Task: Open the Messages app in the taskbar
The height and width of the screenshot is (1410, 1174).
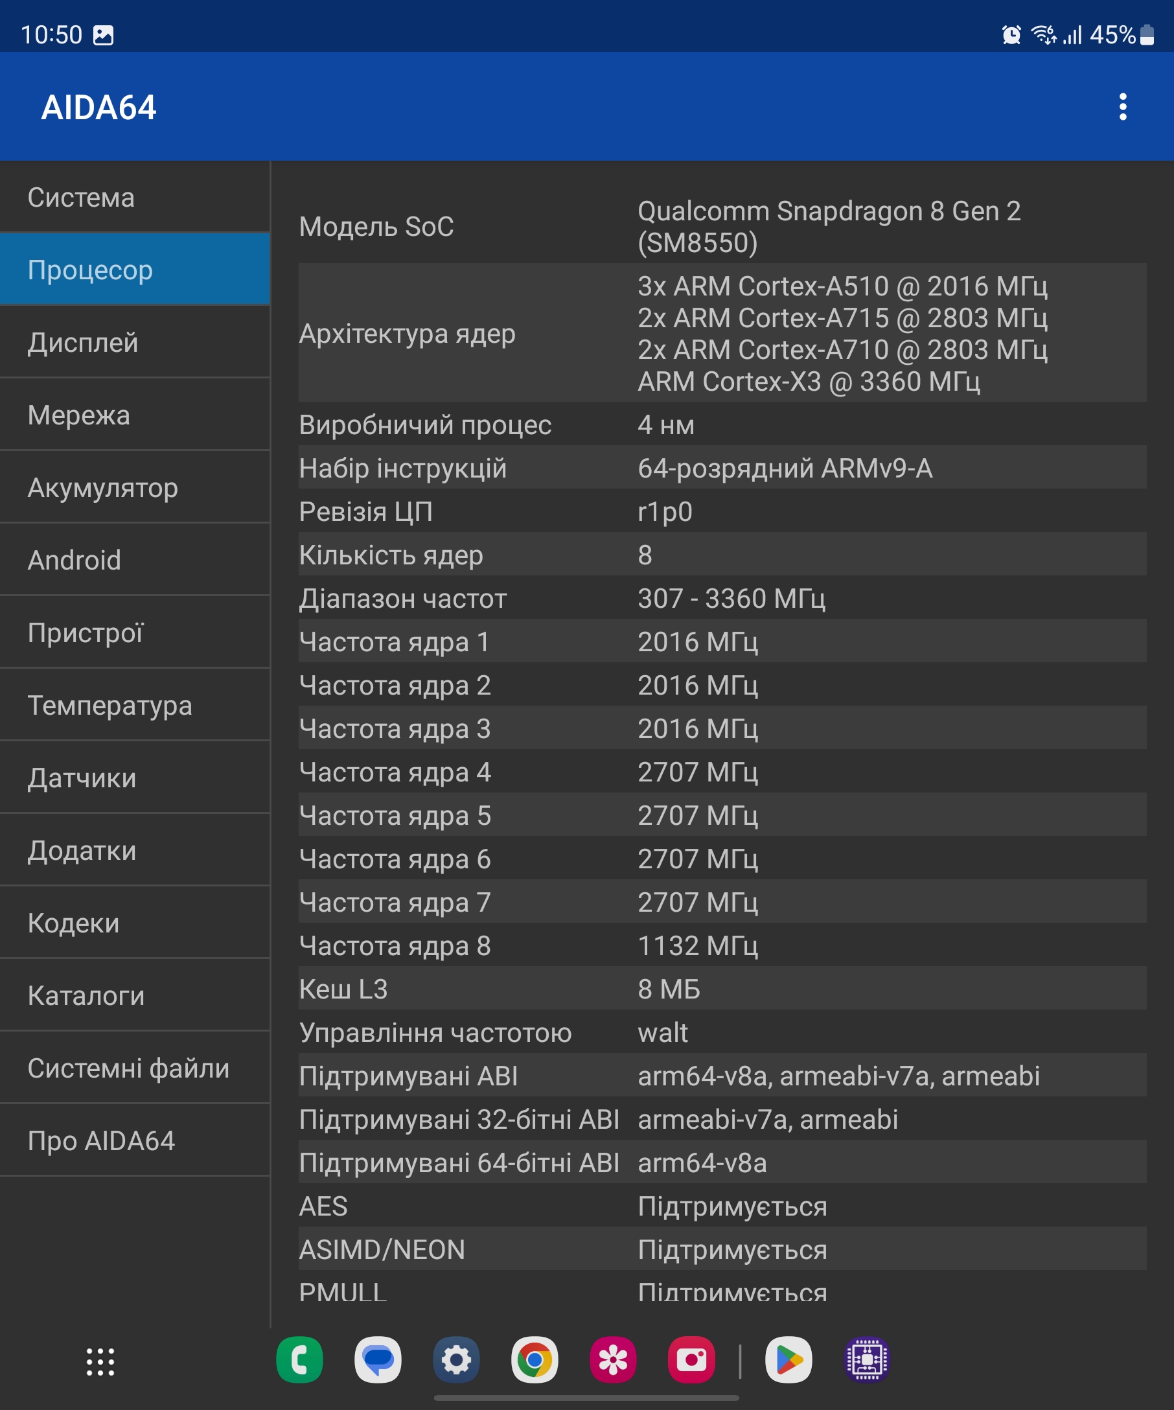Action: coord(378,1360)
